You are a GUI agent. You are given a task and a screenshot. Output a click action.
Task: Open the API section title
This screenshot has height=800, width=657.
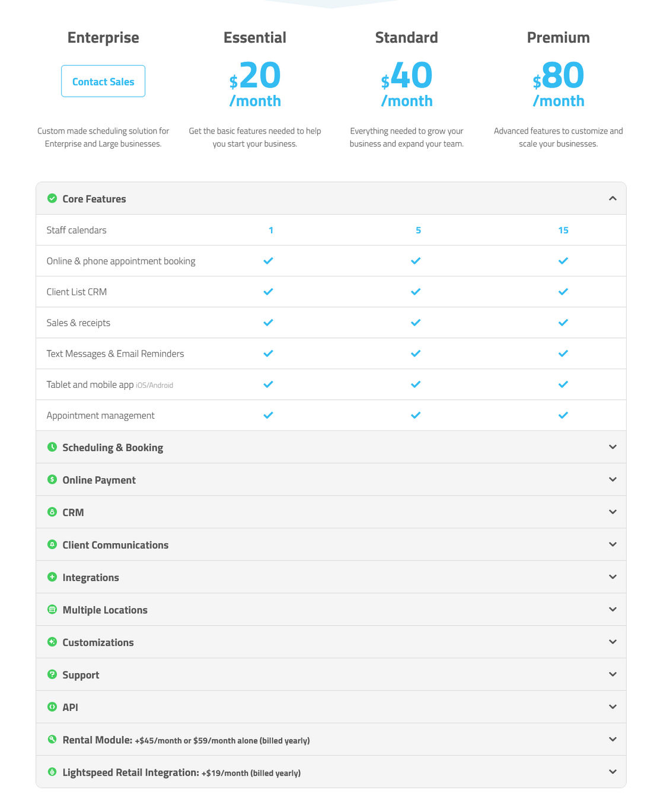click(x=70, y=707)
